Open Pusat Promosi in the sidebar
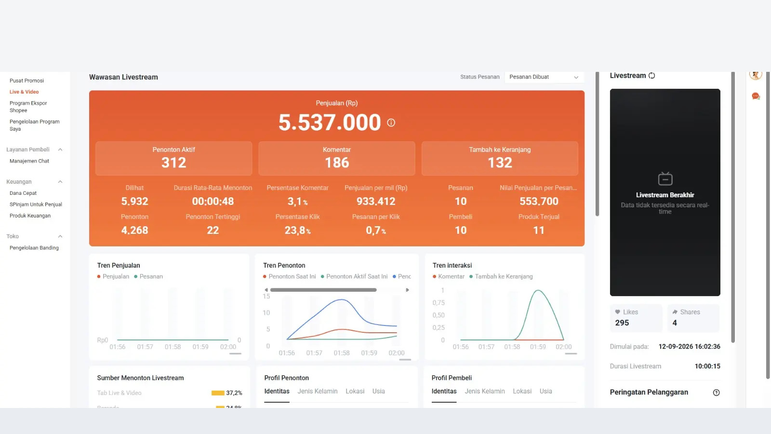Image resolution: width=771 pixels, height=434 pixels. point(27,81)
